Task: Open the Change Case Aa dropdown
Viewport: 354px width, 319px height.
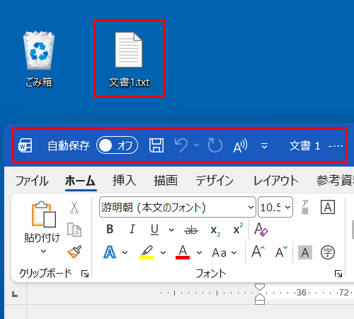Action: pyautogui.click(x=224, y=252)
